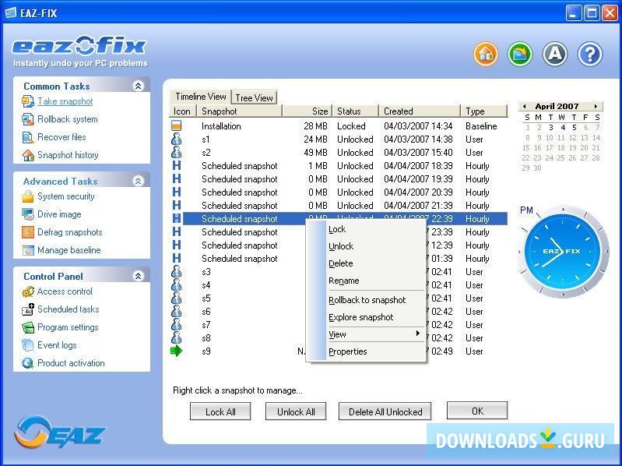Image resolution: width=622 pixels, height=466 pixels.
Task: Collapse the Advanced Tasks panel
Action: click(138, 181)
